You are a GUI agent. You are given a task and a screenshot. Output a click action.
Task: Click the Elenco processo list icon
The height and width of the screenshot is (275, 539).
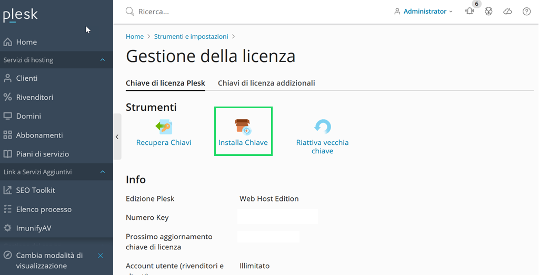pyautogui.click(x=7, y=209)
